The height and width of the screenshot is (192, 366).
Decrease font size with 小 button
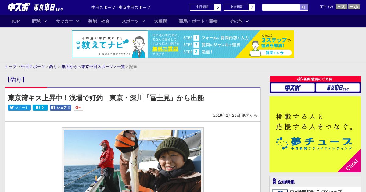354,7
